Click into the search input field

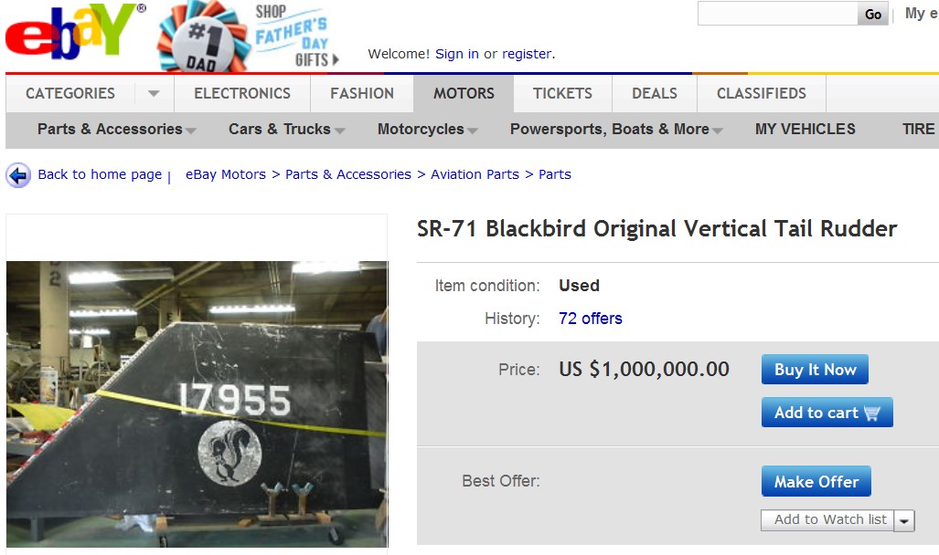776,14
